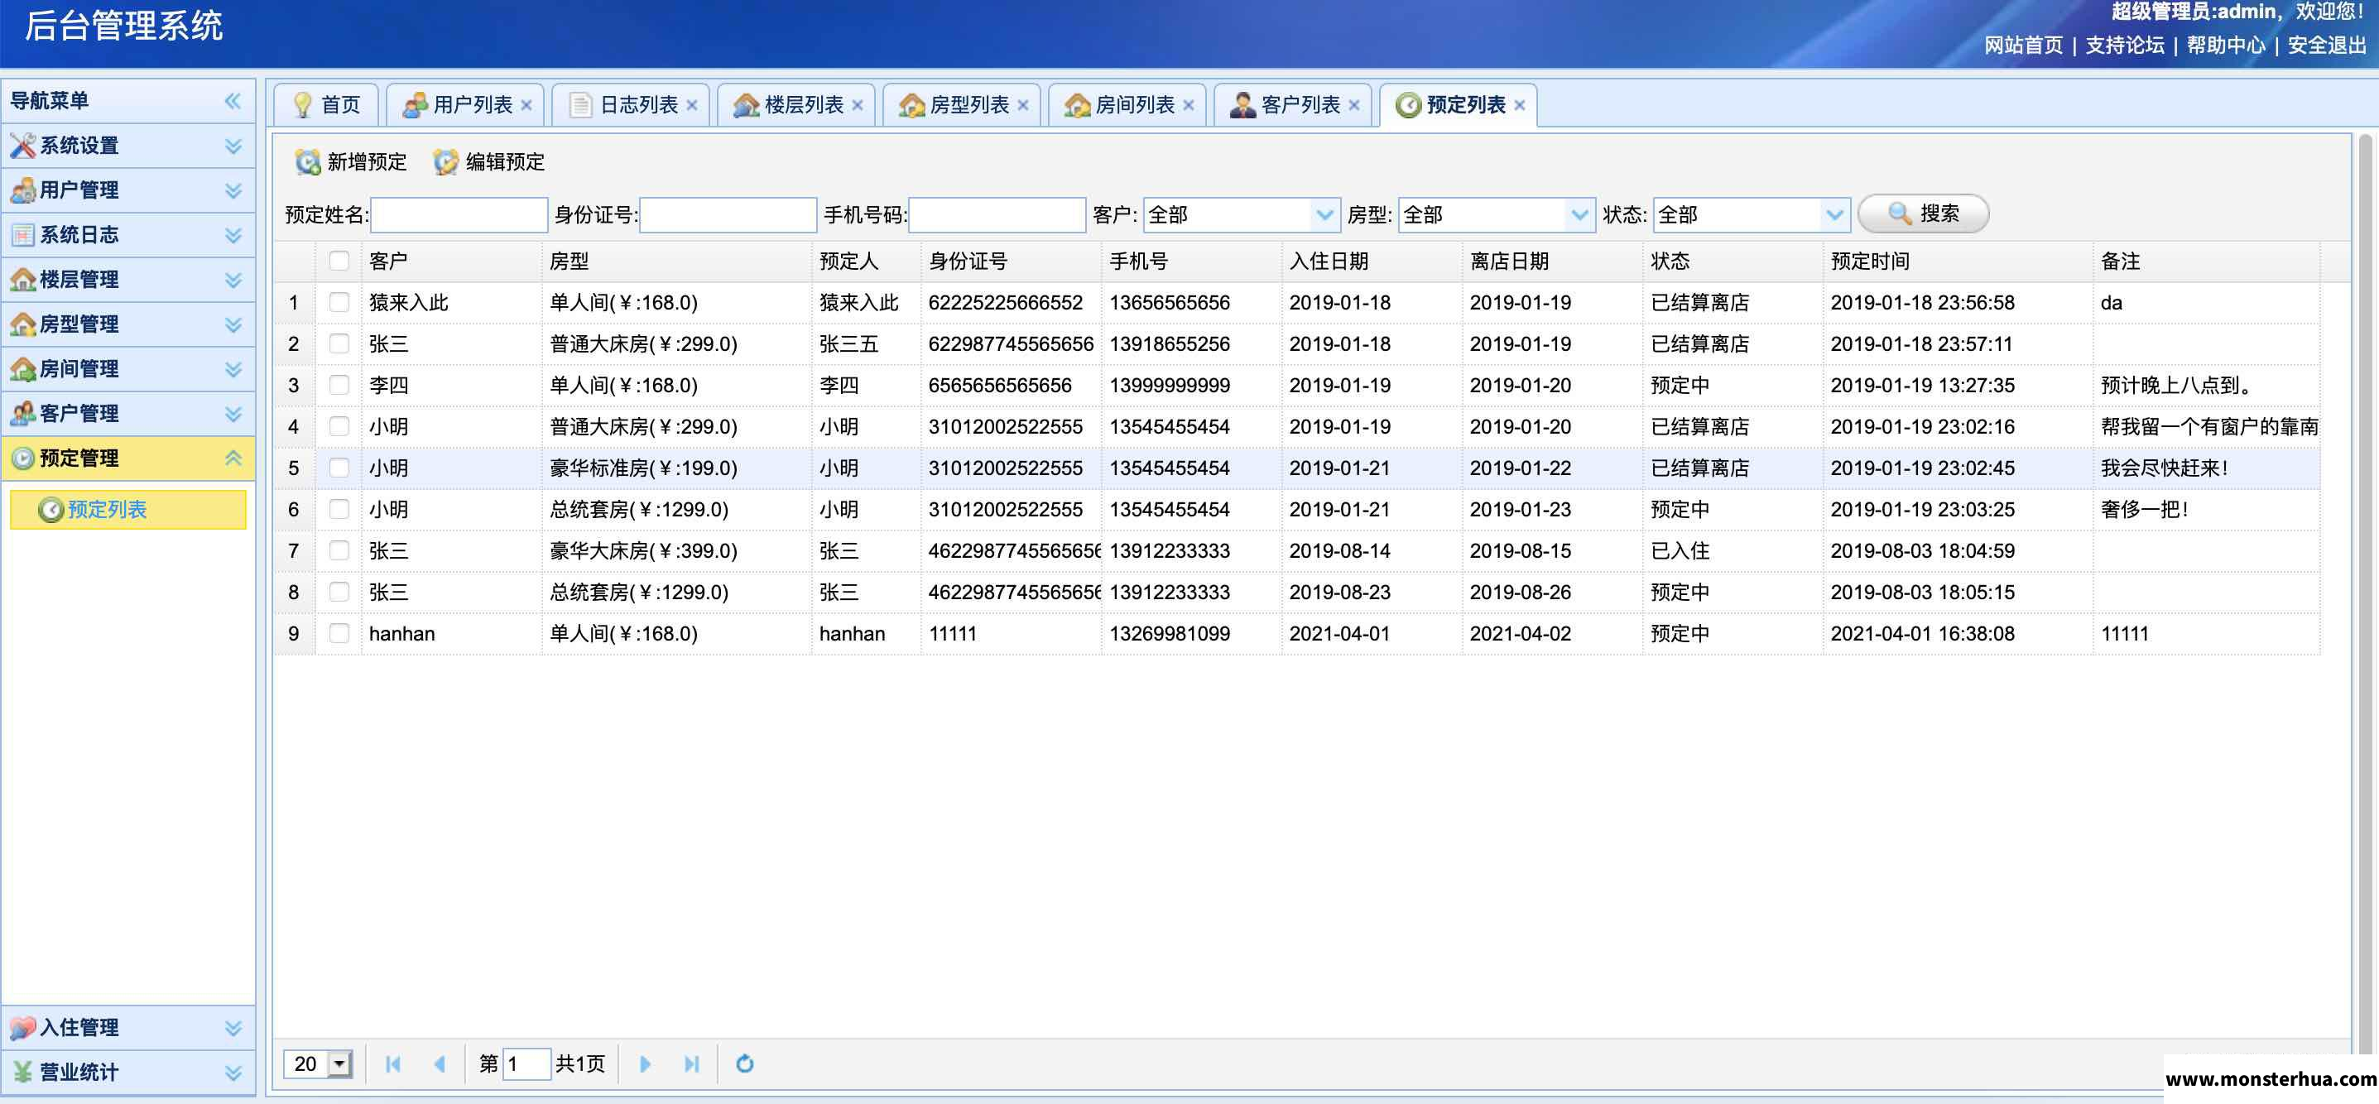Image resolution: width=2379 pixels, height=1104 pixels.
Task: Jump to the last page
Action: (x=692, y=1063)
